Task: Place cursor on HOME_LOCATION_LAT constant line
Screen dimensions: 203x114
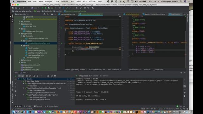Action: click(84, 32)
